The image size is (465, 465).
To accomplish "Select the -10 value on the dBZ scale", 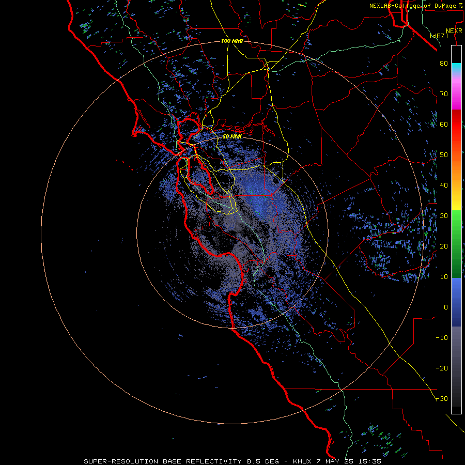I will tap(442, 338).
